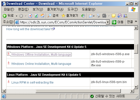Click the Messenger icon in the toolbar
This screenshot has width=140, height=100.
(120, 16)
